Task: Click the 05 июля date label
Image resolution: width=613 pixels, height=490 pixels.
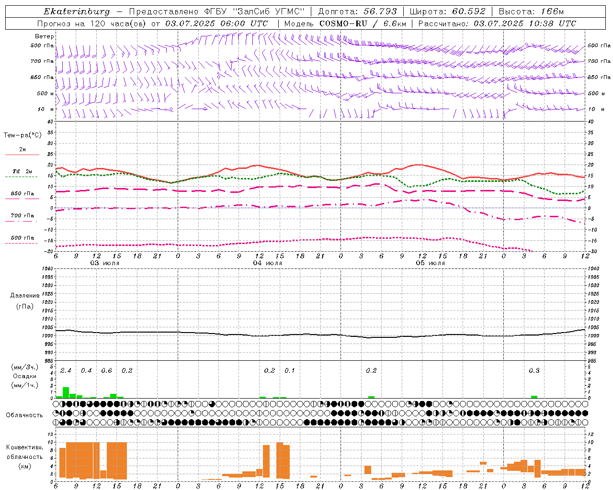Action: tap(431, 263)
